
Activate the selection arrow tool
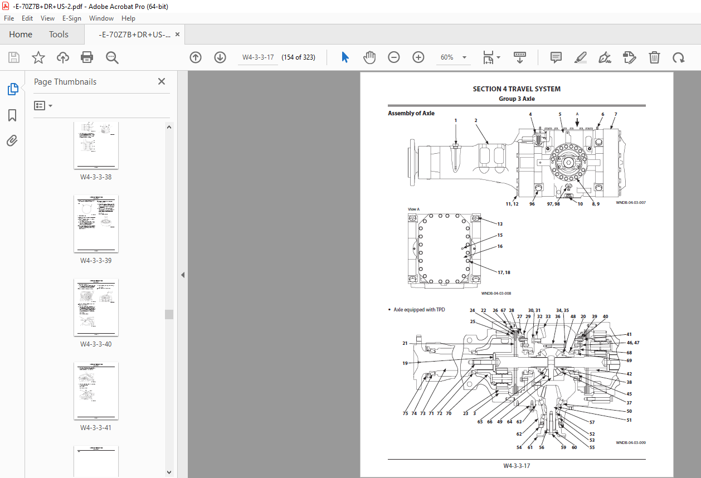345,57
